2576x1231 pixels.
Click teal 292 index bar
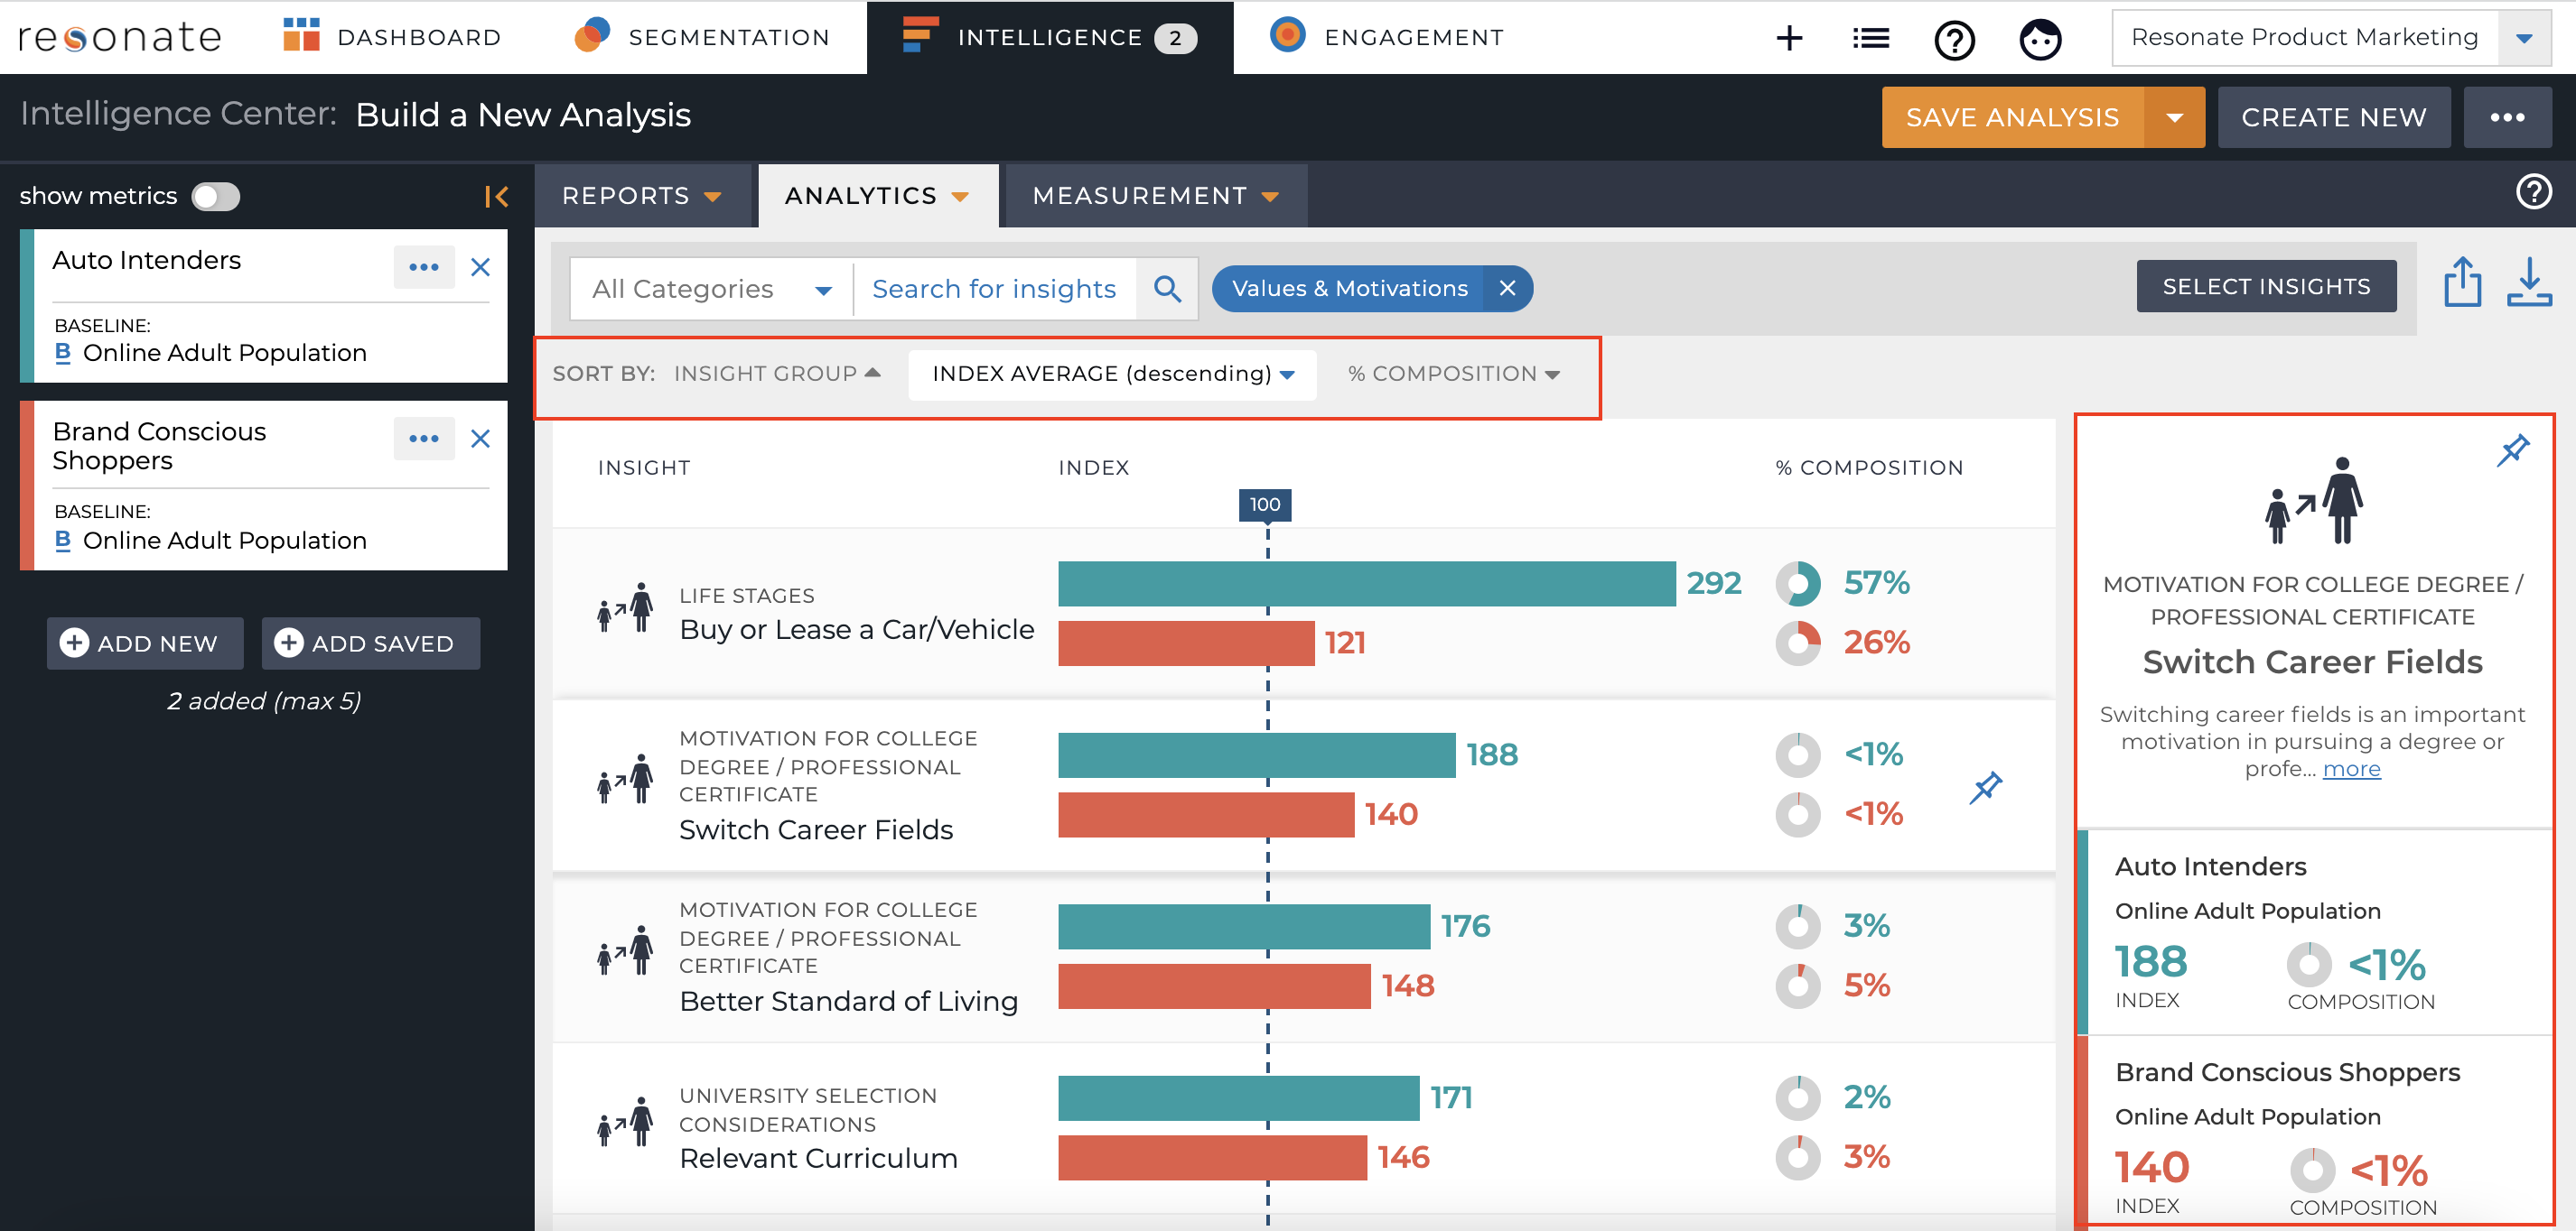[1366, 584]
